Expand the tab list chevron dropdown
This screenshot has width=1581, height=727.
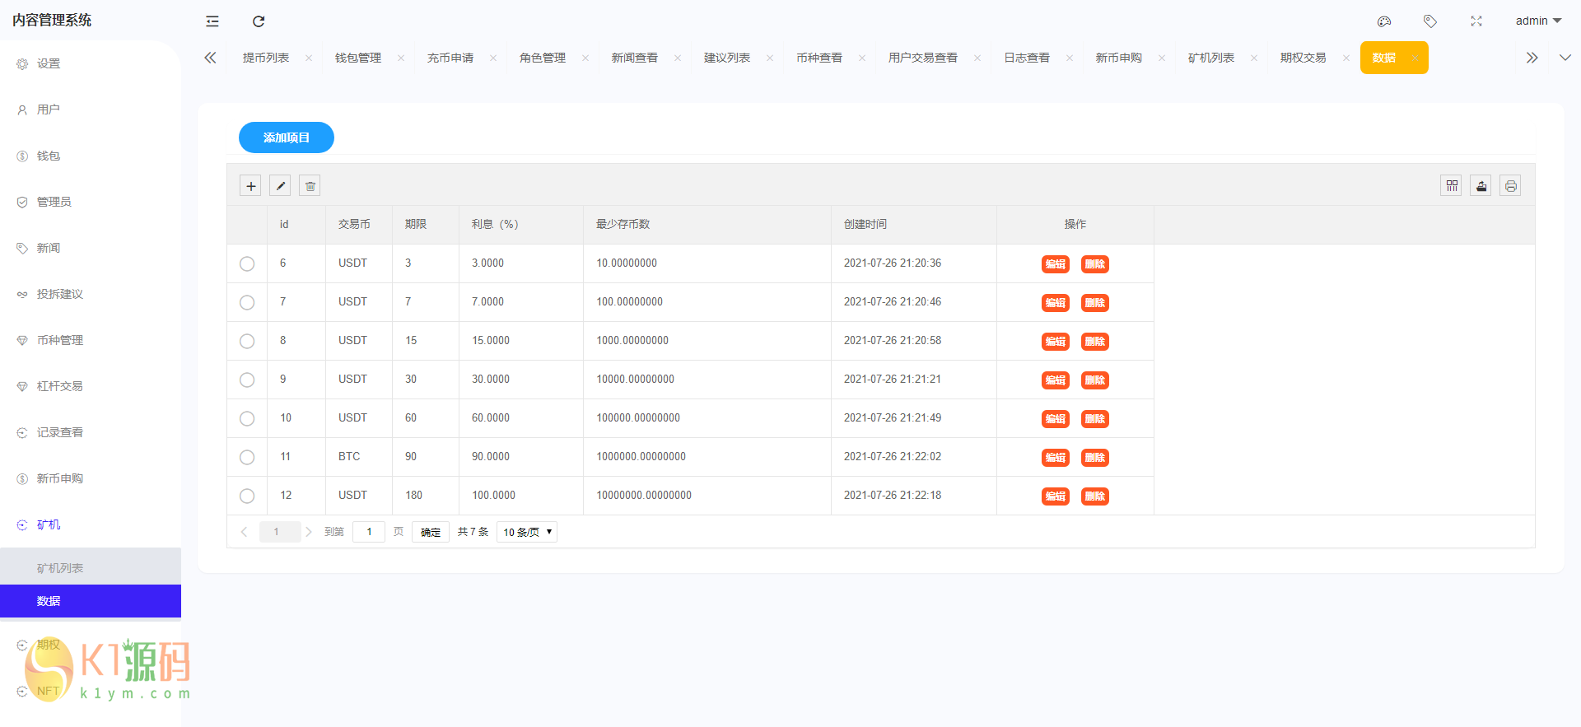coord(1565,58)
